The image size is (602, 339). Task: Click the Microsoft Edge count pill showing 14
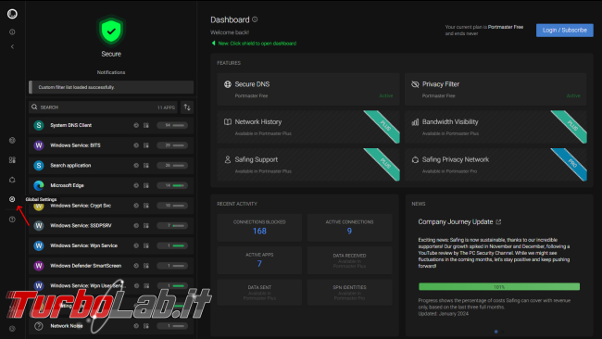coord(172,185)
